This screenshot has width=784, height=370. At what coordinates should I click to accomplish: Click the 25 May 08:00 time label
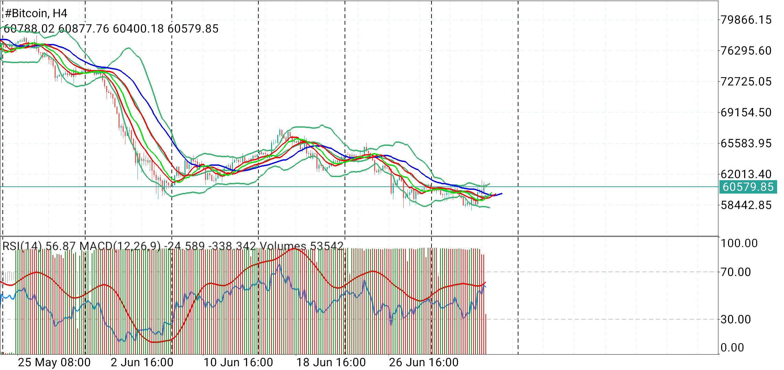(54, 362)
